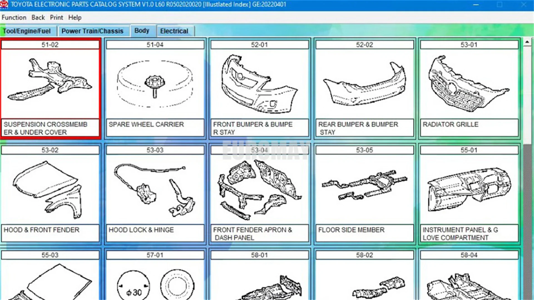
Task: Select the FLOOR SIDE MEMBER label
Action: tap(365, 233)
